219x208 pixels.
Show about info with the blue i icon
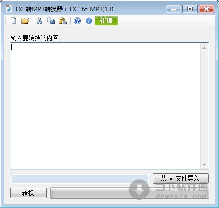tap(89, 21)
